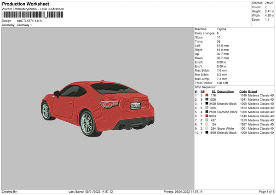Select the dark gray swatch in stop 2
Screen dimensions: 276x195
pos(207,99)
